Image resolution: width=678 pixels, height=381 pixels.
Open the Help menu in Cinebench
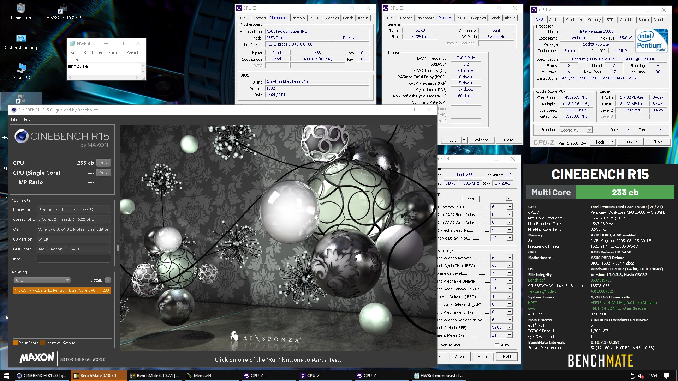pos(26,119)
